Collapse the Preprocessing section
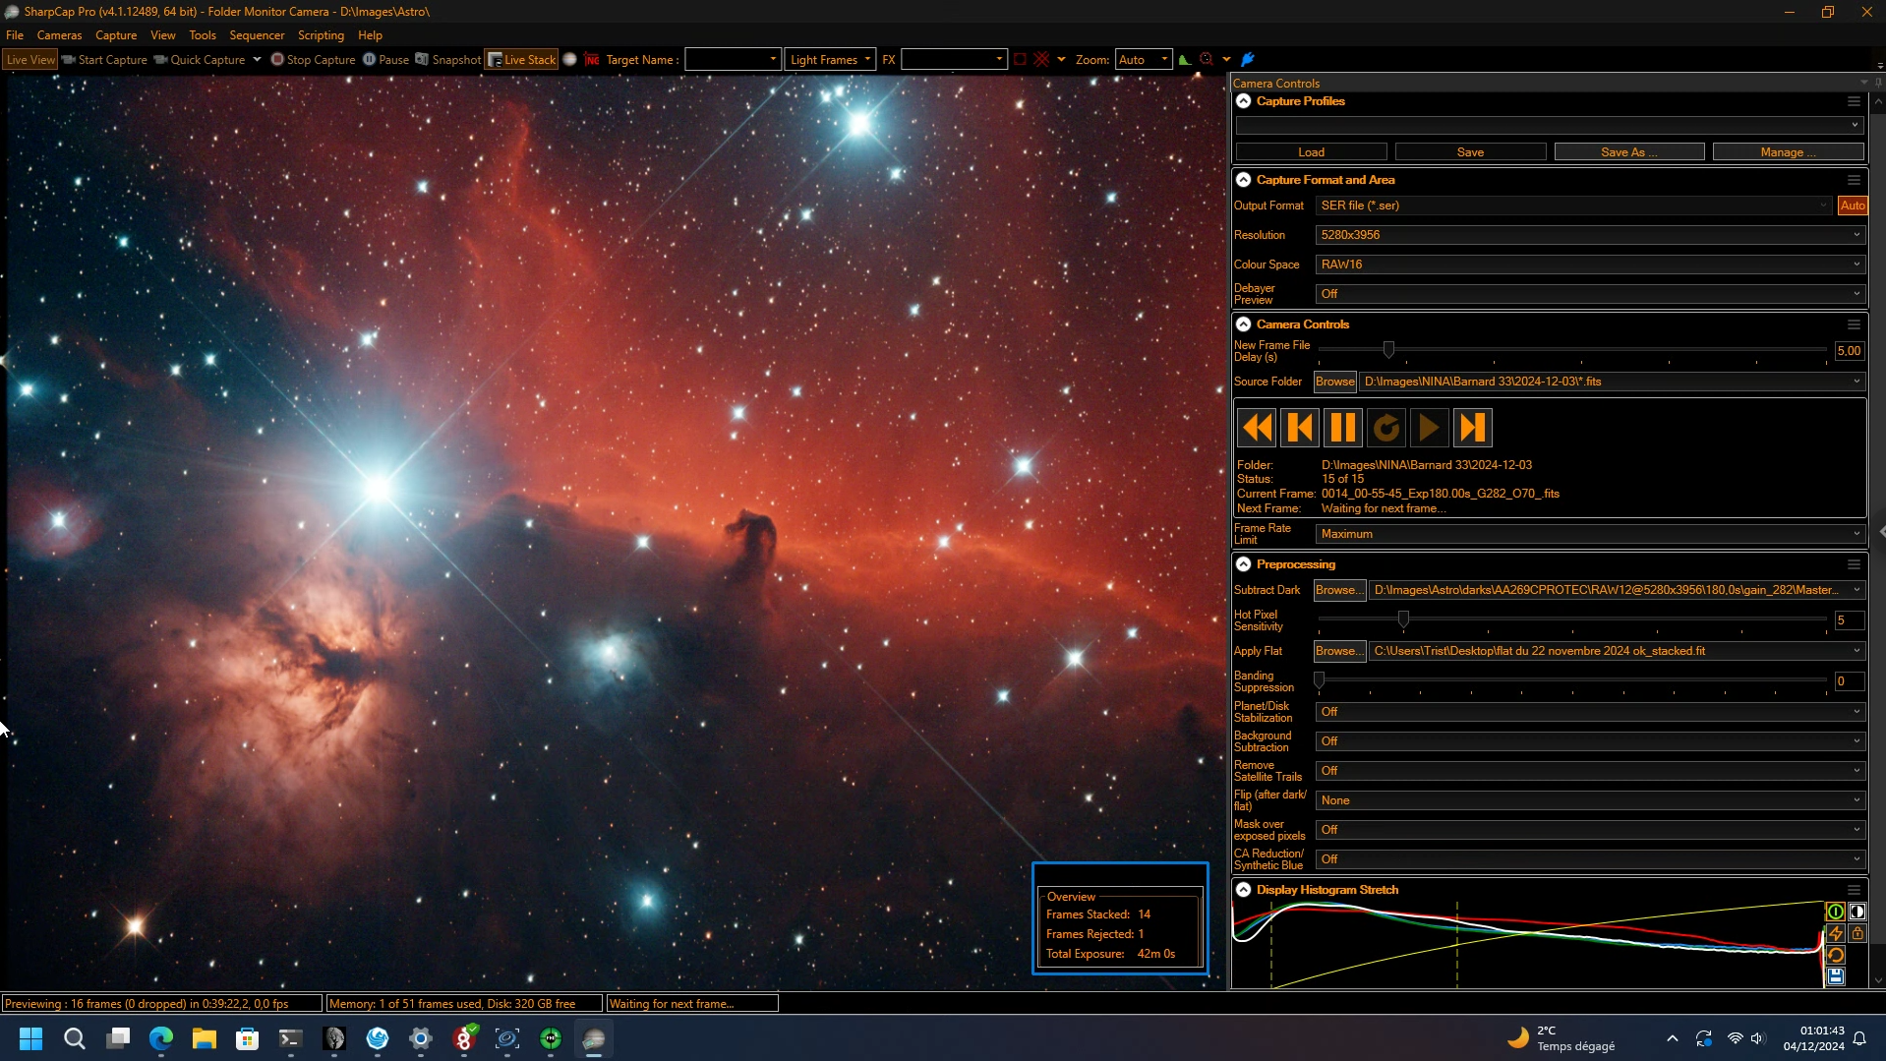Screen dimensions: 1886x1061 pos(1244,564)
